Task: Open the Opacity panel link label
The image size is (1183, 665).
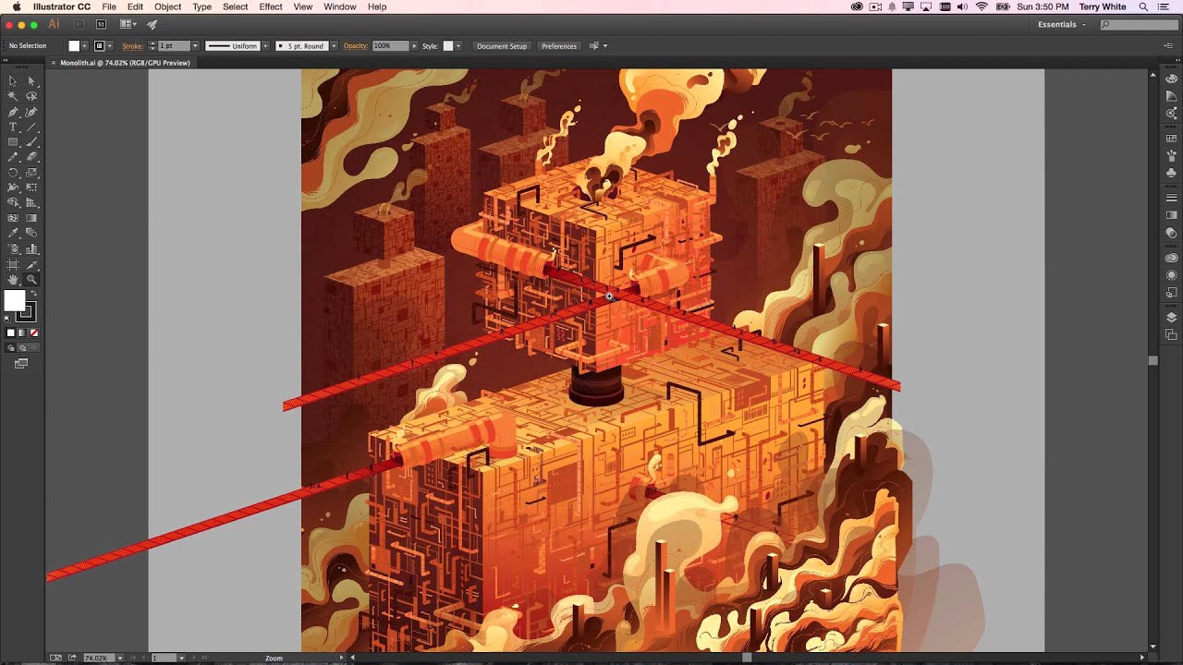Action: tap(356, 46)
